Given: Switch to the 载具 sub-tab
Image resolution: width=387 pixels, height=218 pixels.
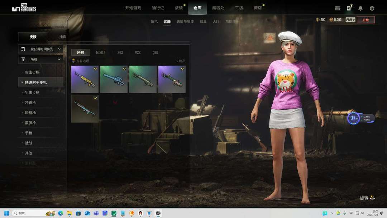Looking at the screenshot, I should (x=203, y=22).
